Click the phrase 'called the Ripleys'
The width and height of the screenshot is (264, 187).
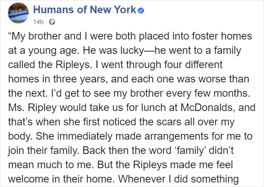49,65
